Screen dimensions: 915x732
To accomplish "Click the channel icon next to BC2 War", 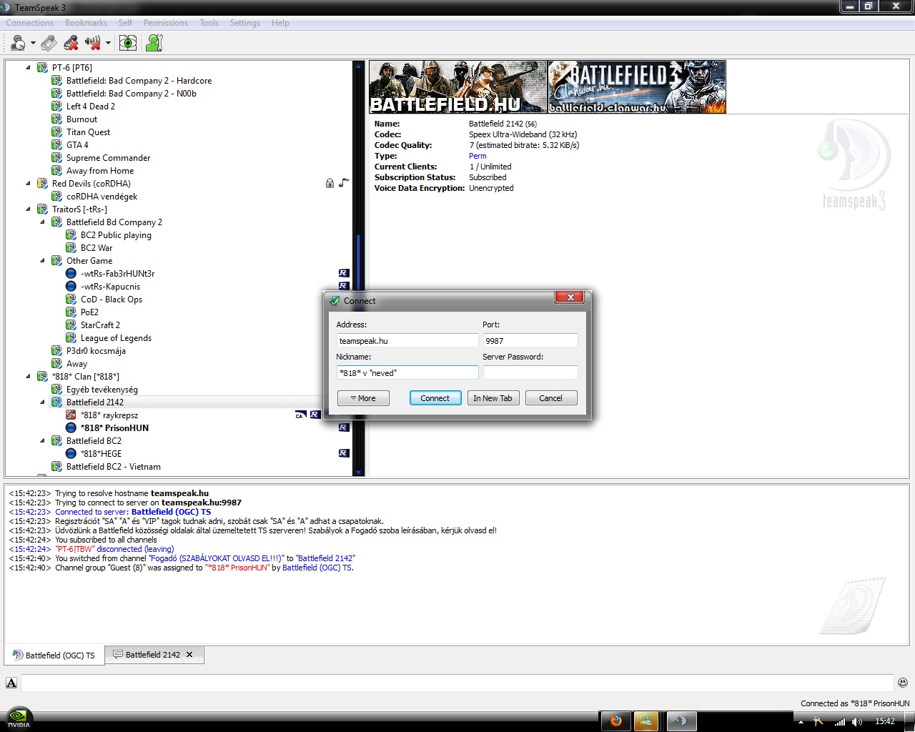I will tap(71, 248).
